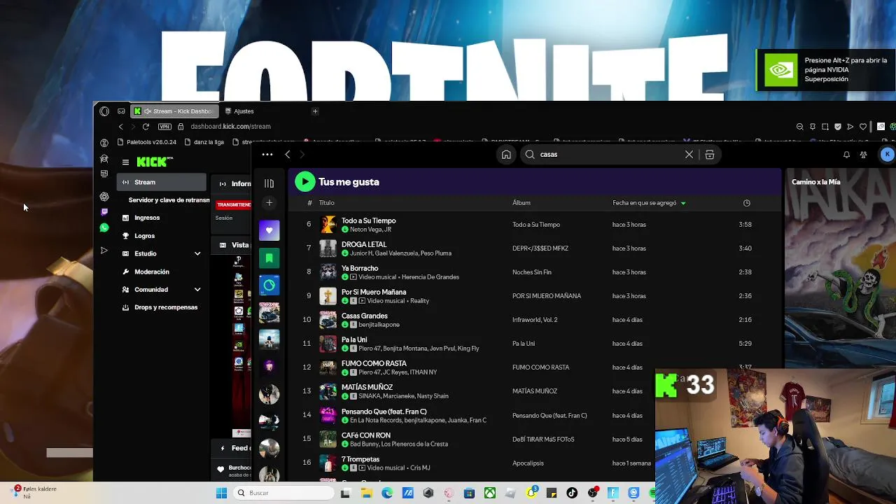896x504 pixels.
Task: Open artist link Herencia De Grandes
Action: (430, 277)
